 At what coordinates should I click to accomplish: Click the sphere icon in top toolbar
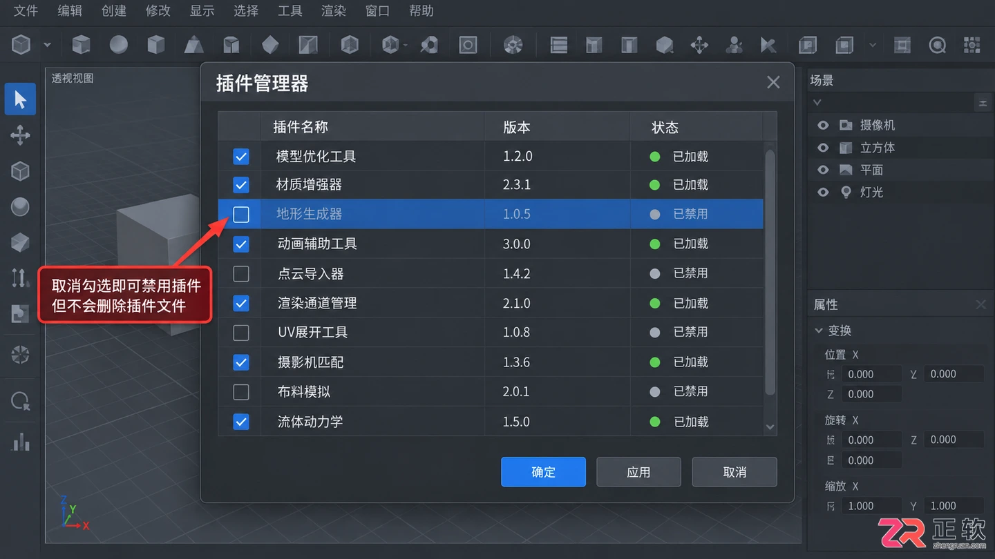click(x=119, y=45)
